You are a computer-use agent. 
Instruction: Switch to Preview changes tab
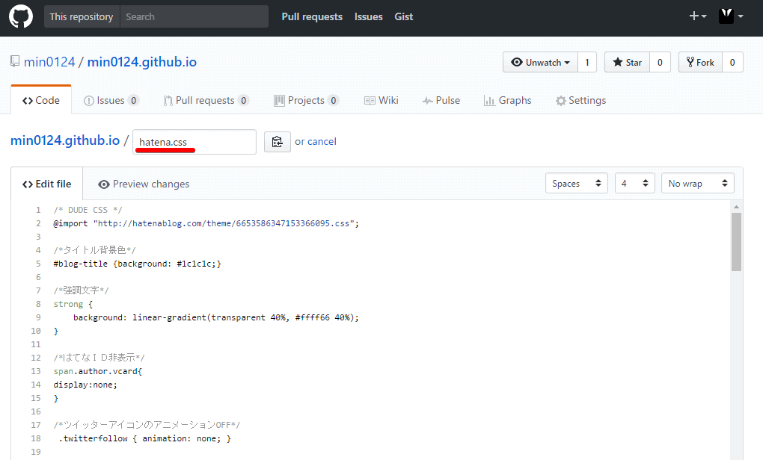[144, 184]
